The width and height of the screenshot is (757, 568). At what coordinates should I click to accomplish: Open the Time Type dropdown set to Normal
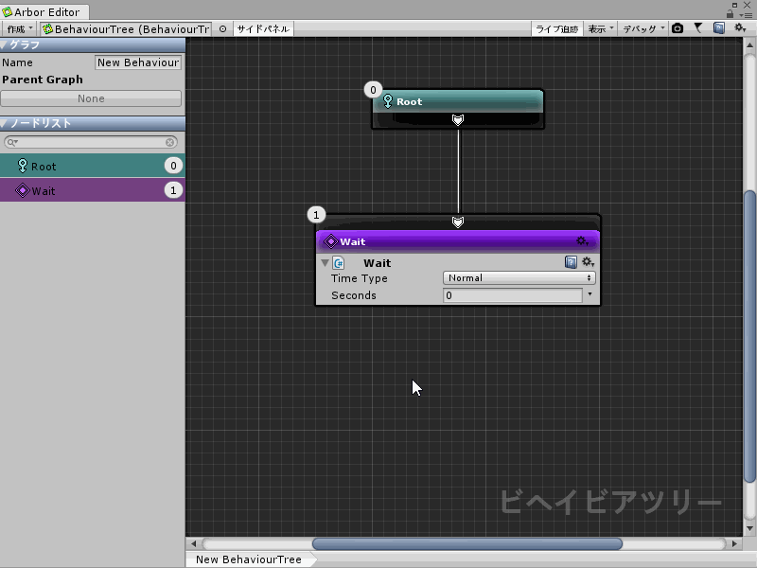[519, 278]
